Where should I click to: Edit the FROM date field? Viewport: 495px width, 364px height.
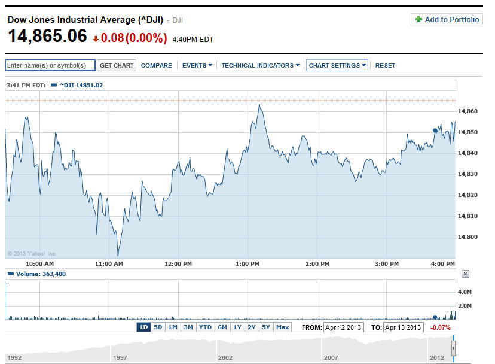[x=344, y=327]
